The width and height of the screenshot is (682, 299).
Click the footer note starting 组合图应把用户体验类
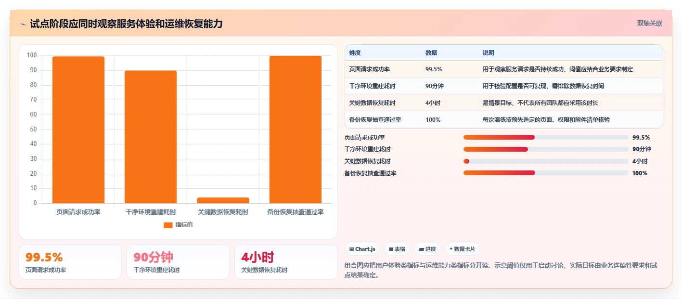click(x=501, y=270)
